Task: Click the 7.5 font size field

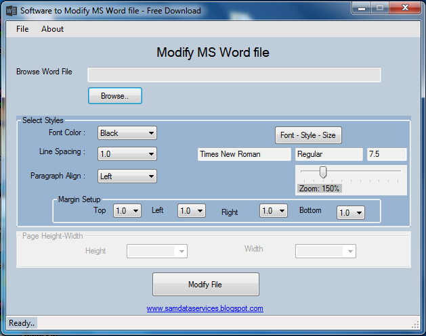Action: tap(387, 154)
